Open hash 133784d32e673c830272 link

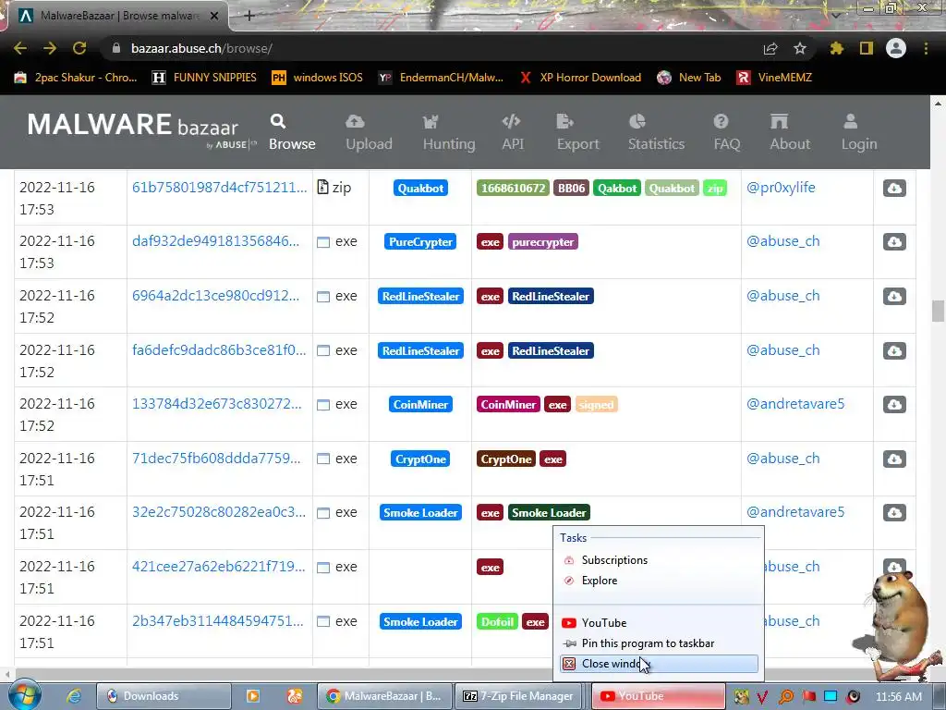(x=216, y=404)
